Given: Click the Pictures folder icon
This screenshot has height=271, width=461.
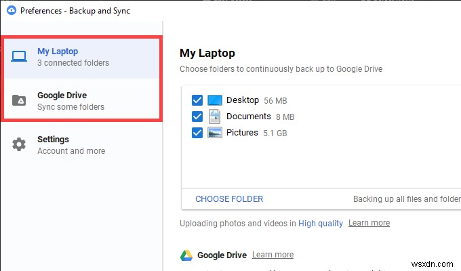Looking at the screenshot, I should pos(215,133).
